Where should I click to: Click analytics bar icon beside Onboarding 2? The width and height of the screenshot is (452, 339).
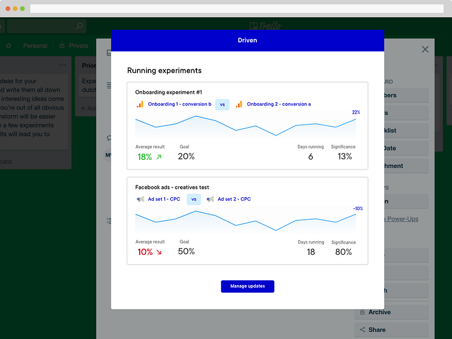click(x=239, y=104)
